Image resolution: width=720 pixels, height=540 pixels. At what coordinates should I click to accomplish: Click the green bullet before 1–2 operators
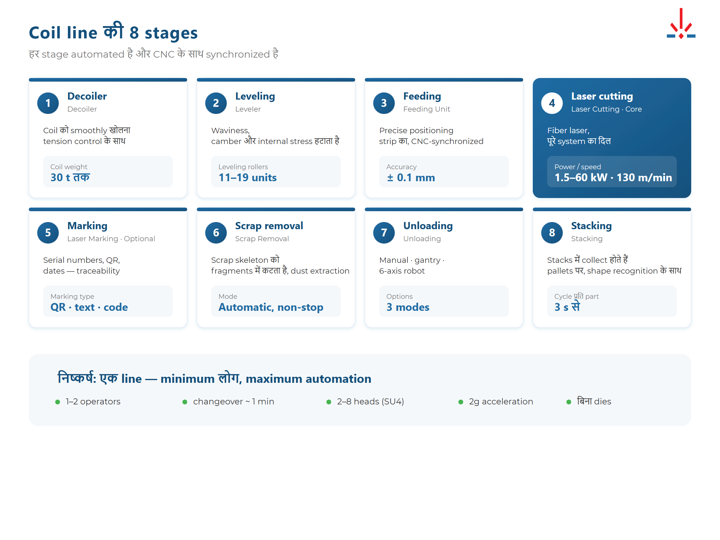[x=58, y=402]
